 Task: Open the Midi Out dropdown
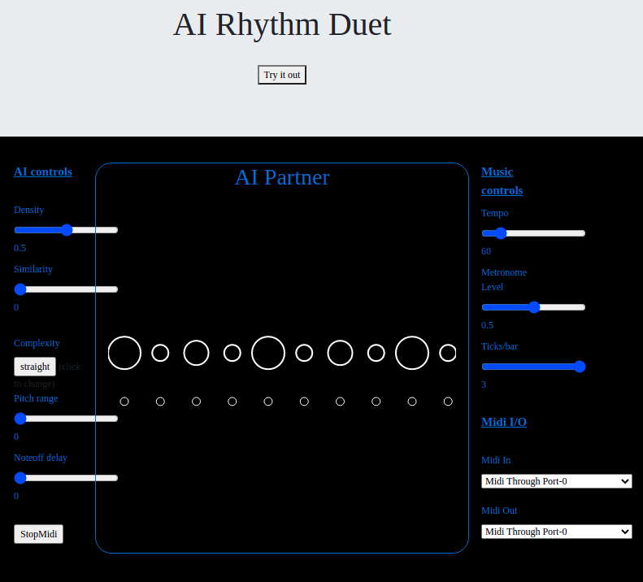[x=556, y=532]
